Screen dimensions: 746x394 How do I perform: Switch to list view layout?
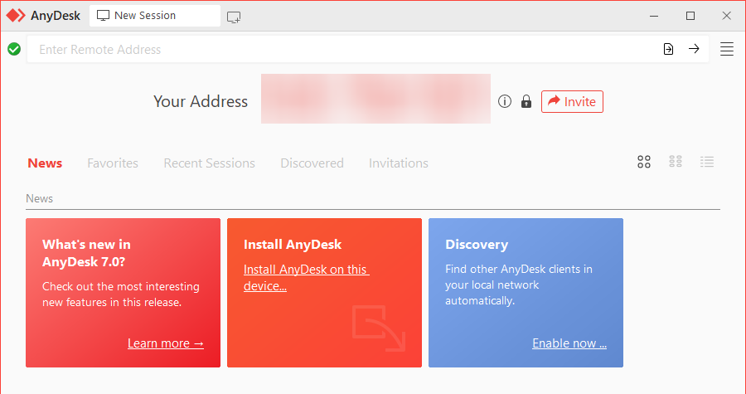point(707,162)
